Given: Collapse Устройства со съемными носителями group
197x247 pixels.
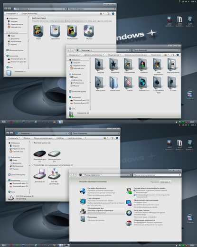Looking at the screenshot, I should [x=32, y=165].
